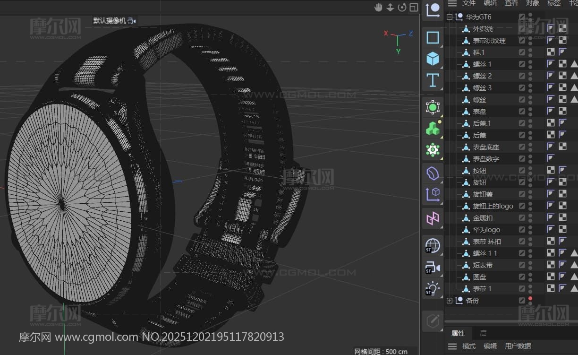
Task: Click the 用户数据 button in Attributes
Action: [518, 346]
